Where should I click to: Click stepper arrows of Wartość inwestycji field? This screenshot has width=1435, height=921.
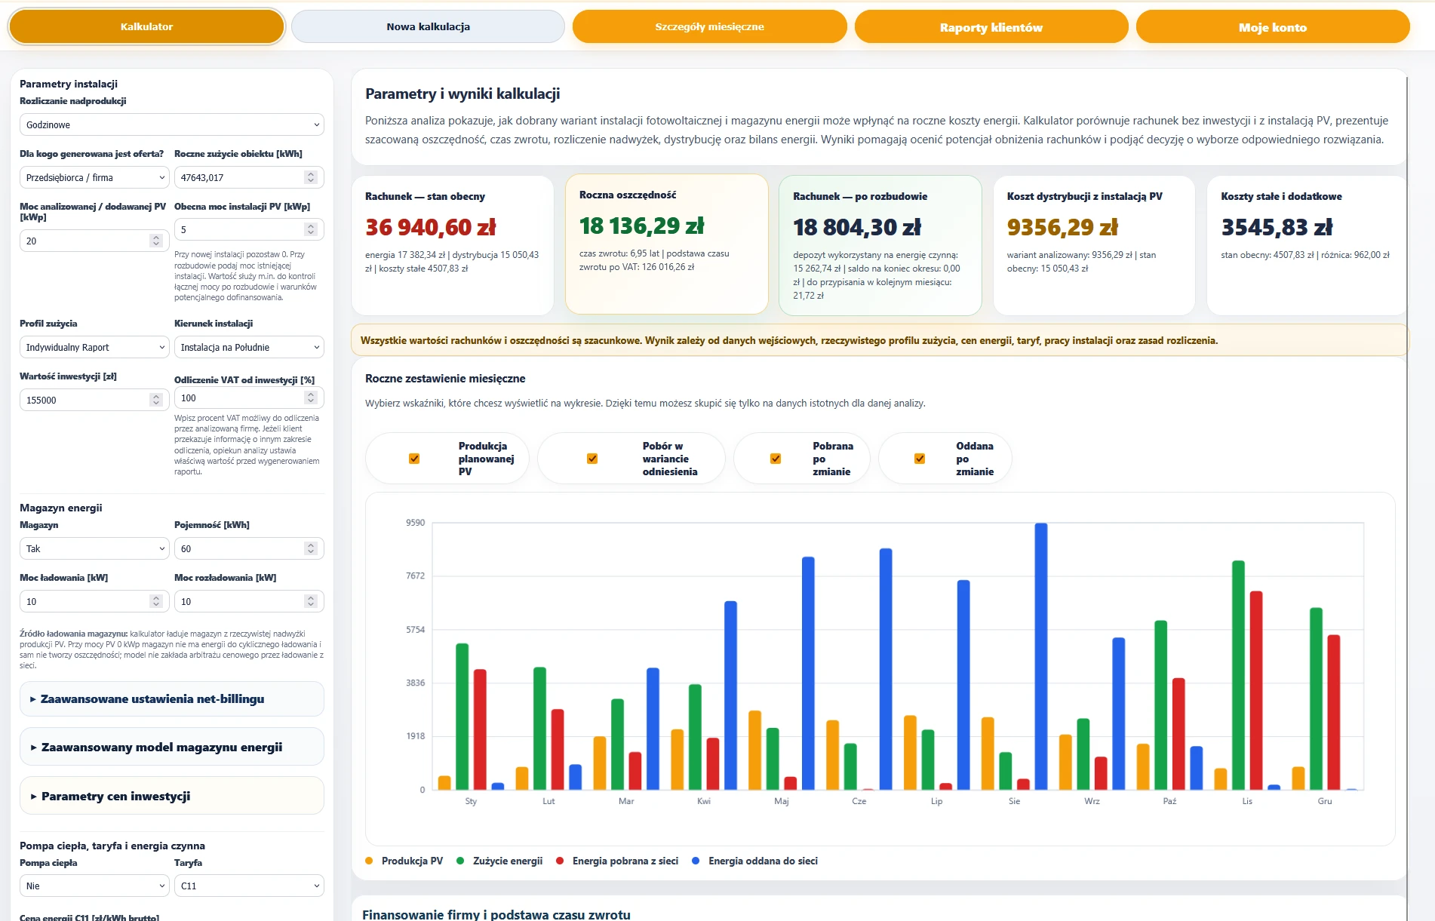pyautogui.click(x=156, y=400)
